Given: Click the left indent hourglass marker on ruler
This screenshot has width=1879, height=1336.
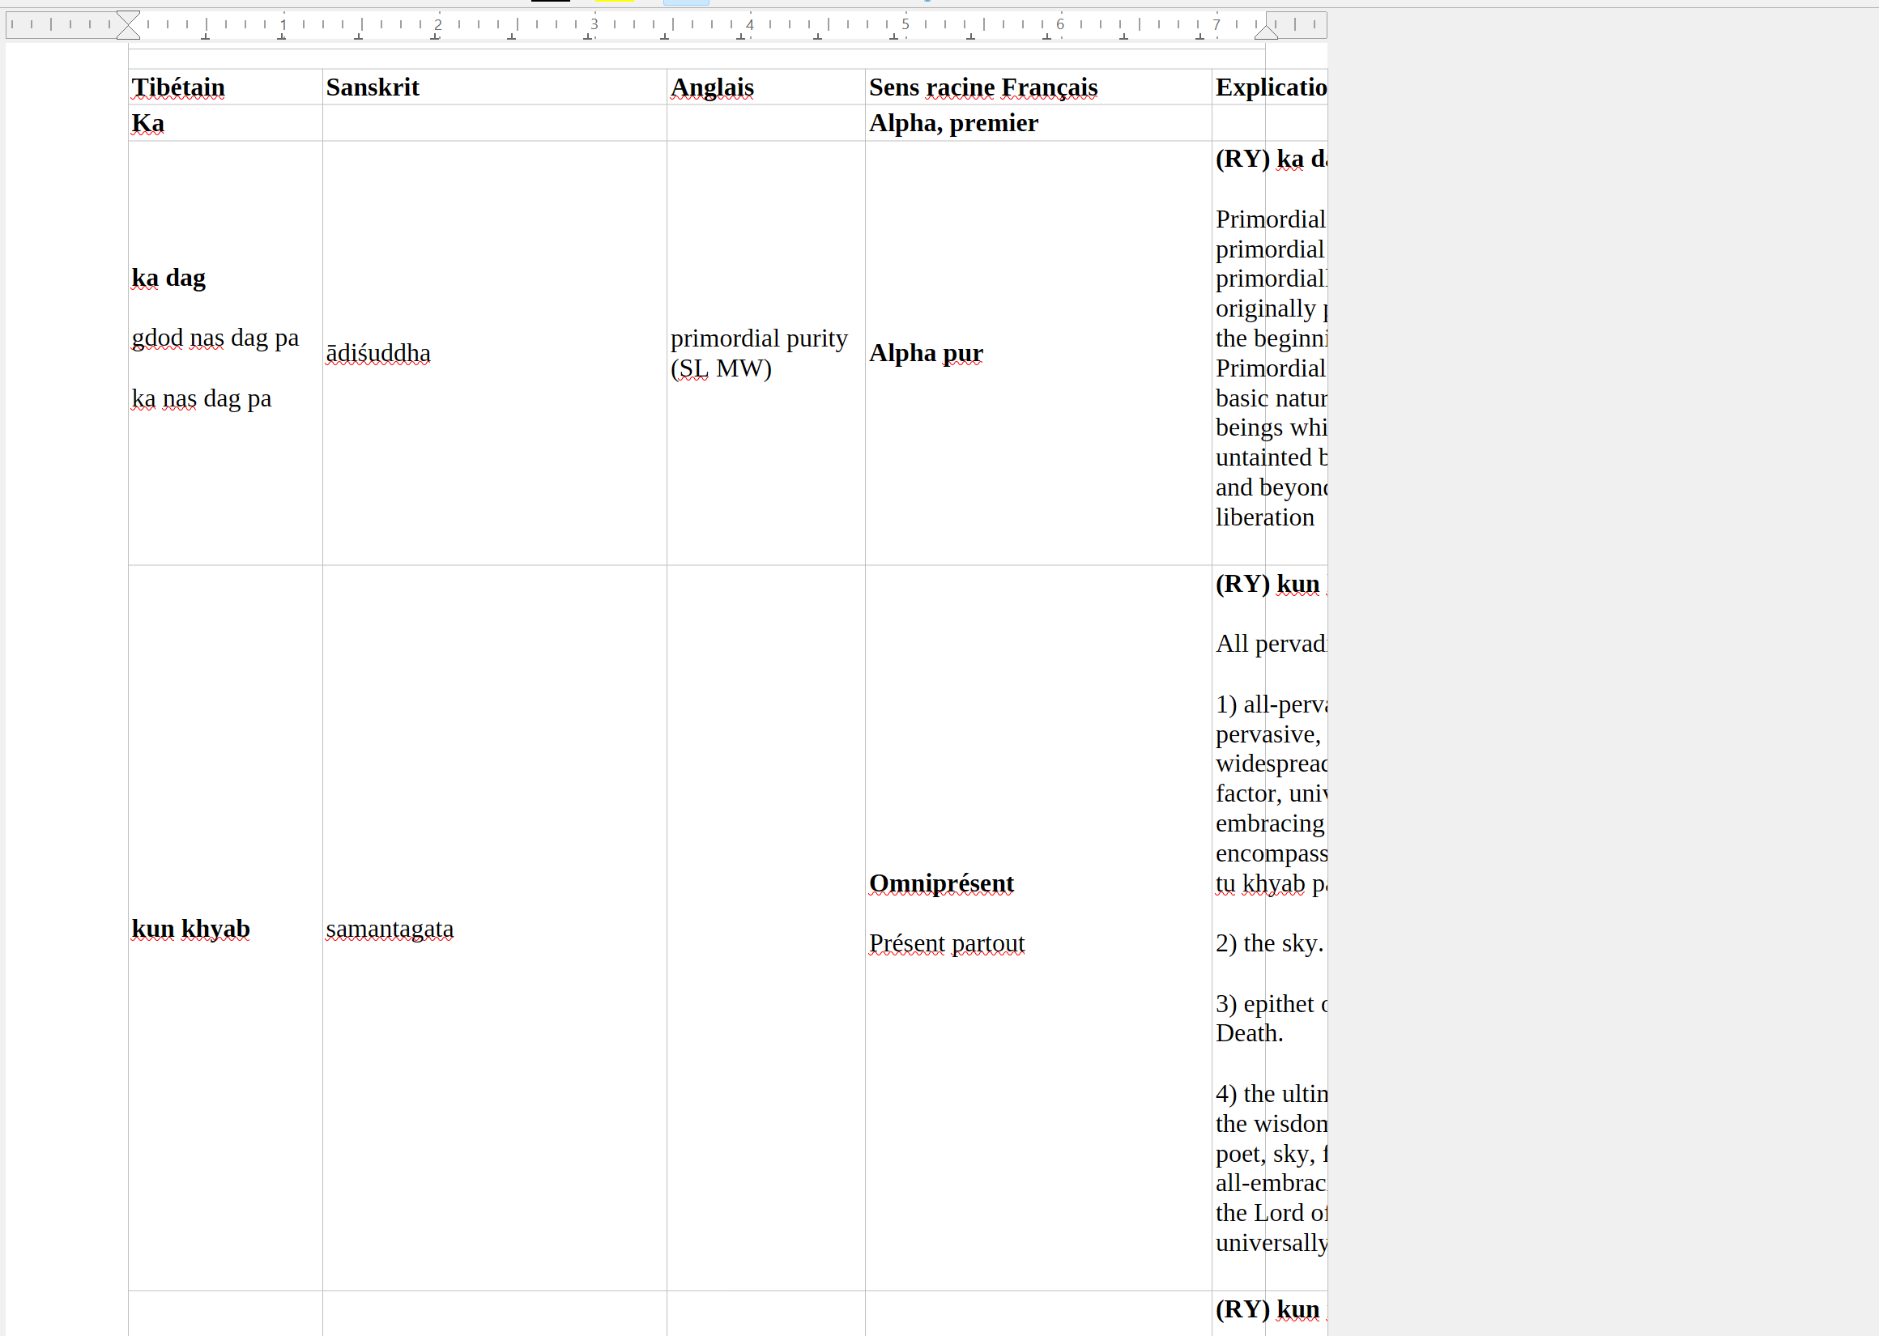Looking at the screenshot, I should click(x=128, y=24).
